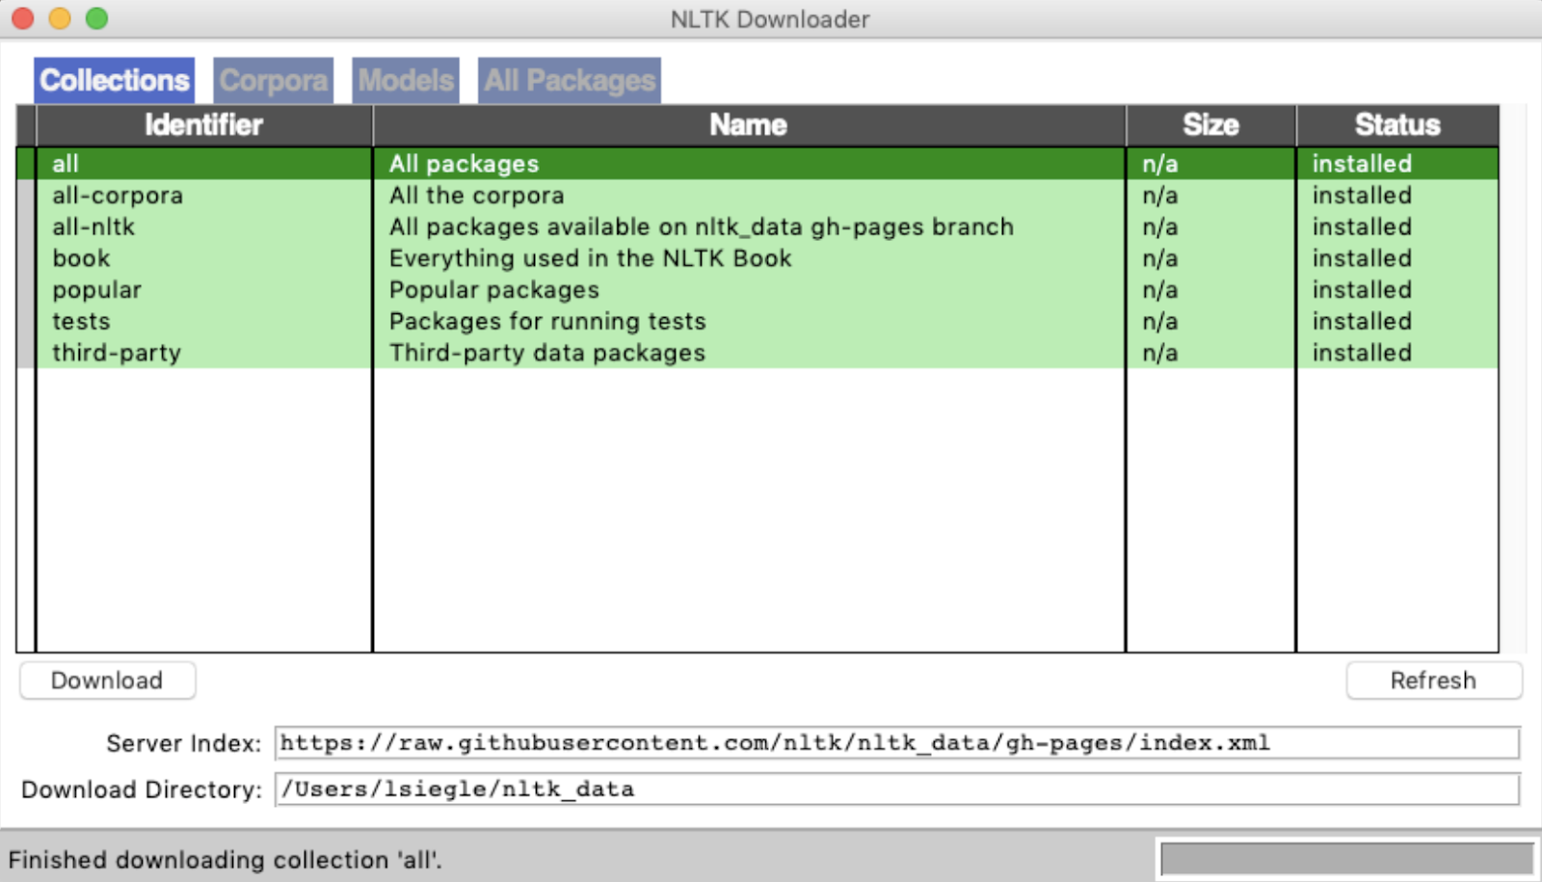Click the 'Finished downloading collection' status message
Viewport: 1542px width, 882px height.
pos(225,860)
